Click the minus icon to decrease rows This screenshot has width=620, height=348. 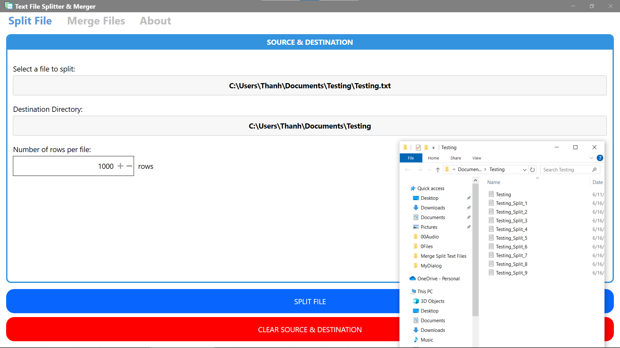point(129,166)
